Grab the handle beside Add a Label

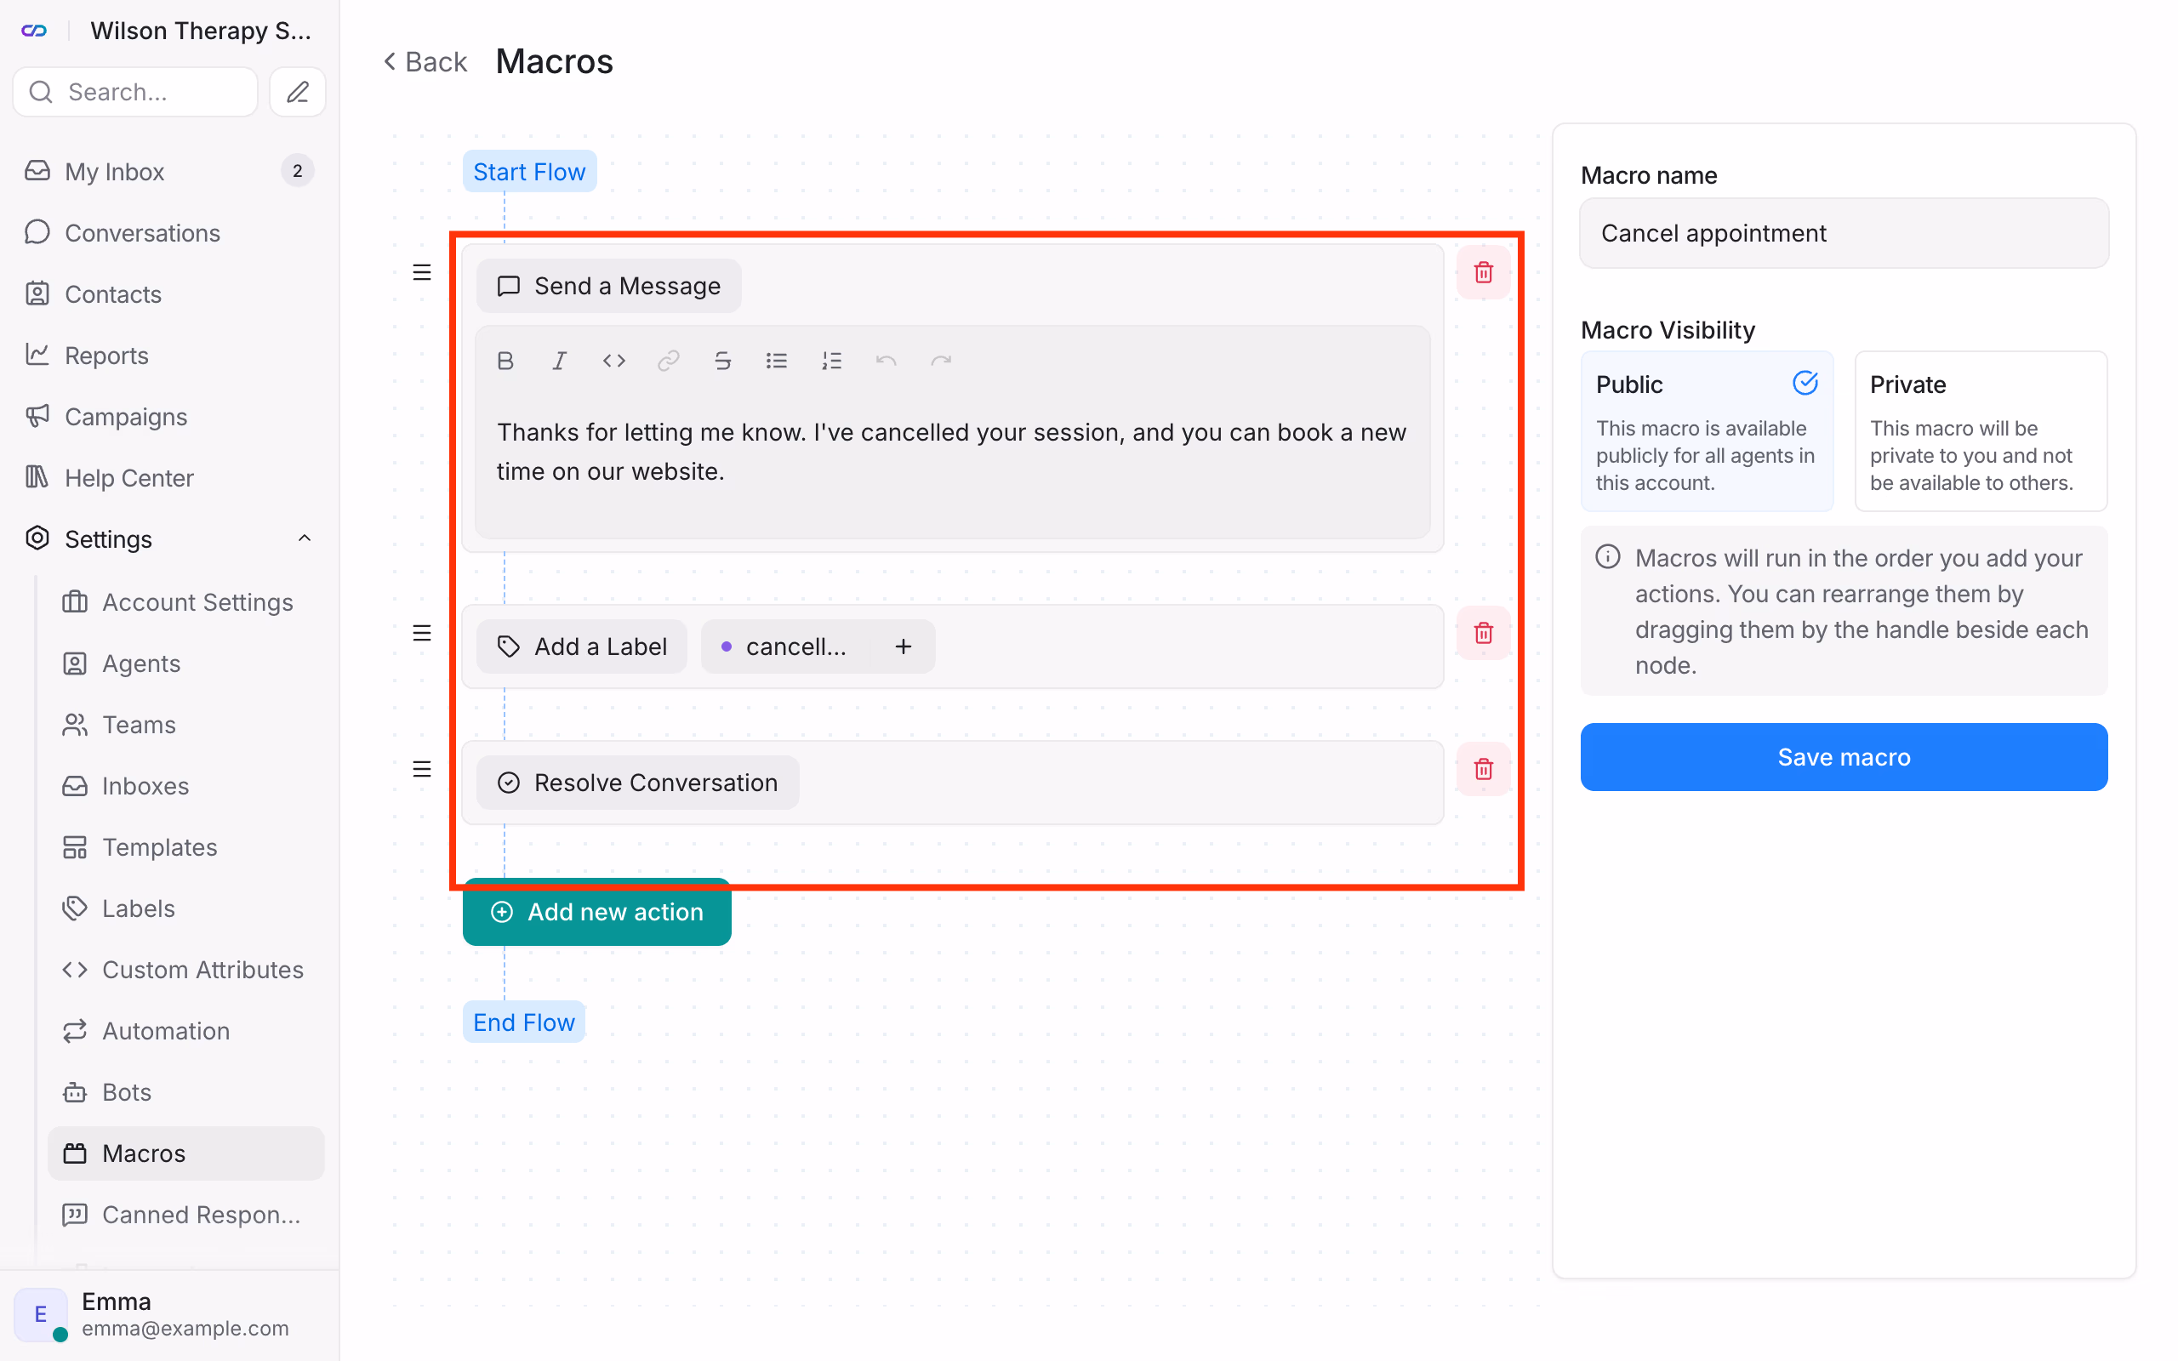[x=421, y=633]
